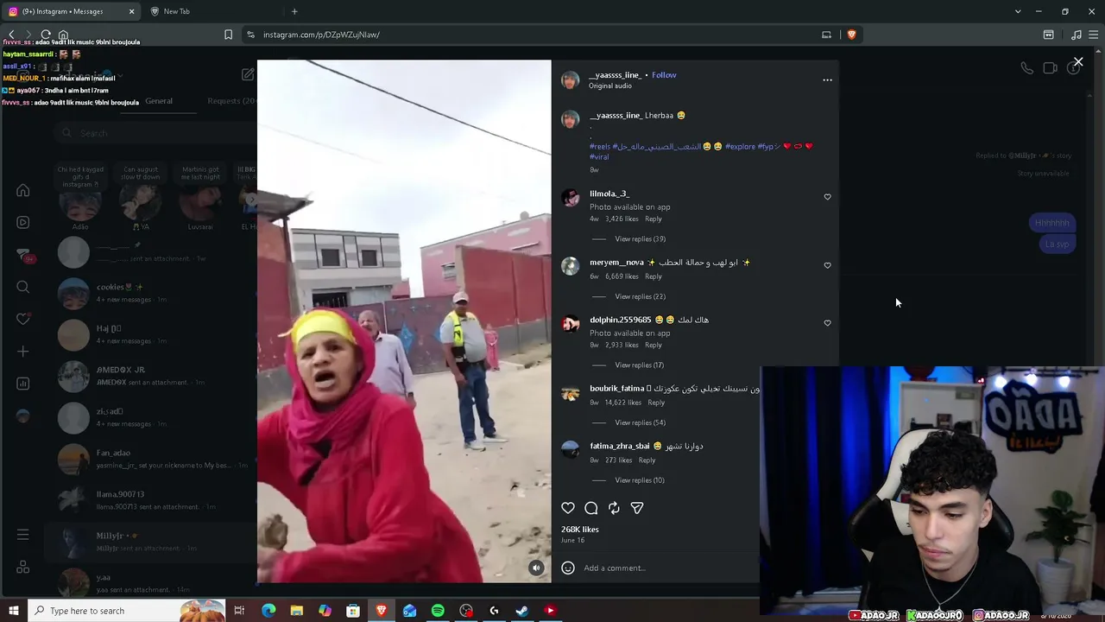Bookmark this page in the address bar
Image resolution: width=1105 pixels, height=622 pixels.
228,35
